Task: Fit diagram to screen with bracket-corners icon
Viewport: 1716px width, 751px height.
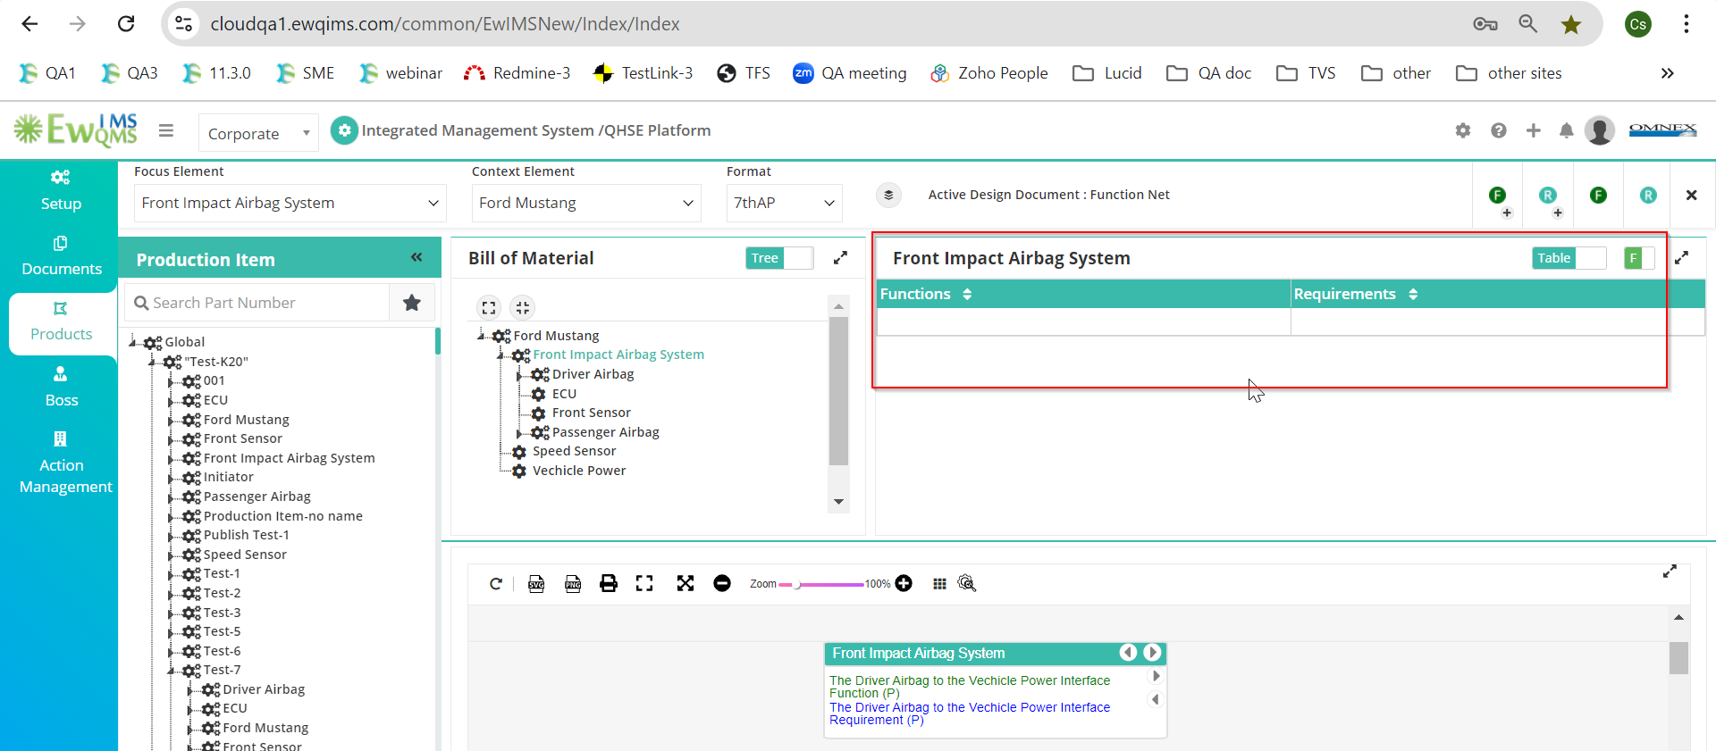Action: click(644, 584)
